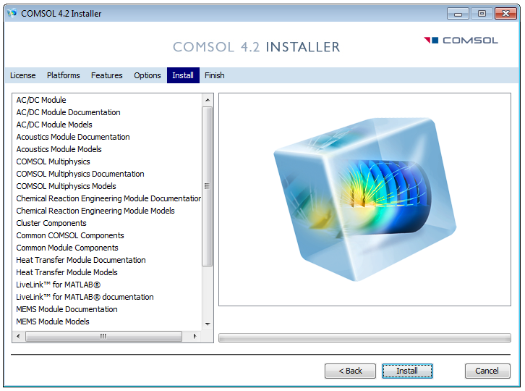
Task: Start installation with the Install button
Action: point(407,371)
